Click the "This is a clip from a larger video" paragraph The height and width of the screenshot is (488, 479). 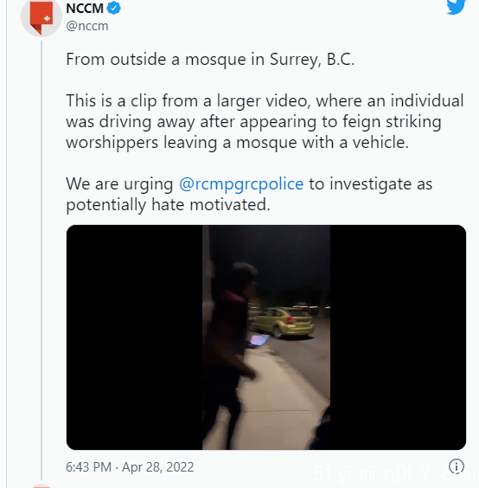click(x=265, y=122)
